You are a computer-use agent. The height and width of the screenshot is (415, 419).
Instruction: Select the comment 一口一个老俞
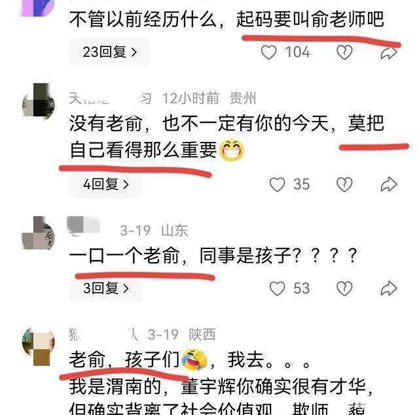213,256
